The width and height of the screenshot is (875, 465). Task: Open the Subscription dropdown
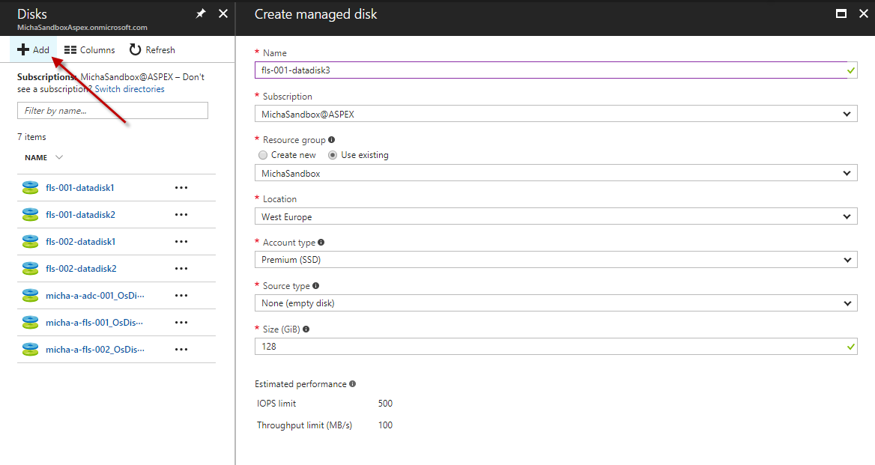pyautogui.click(x=556, y=114)
